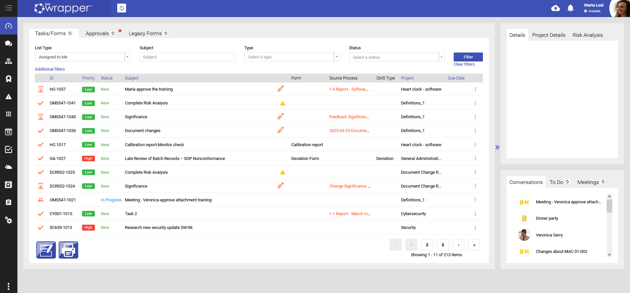This screenshot has height=293, width=630.
Task: Open attachment icon for HC-1057 row
Action: click(x=280, y=89)
